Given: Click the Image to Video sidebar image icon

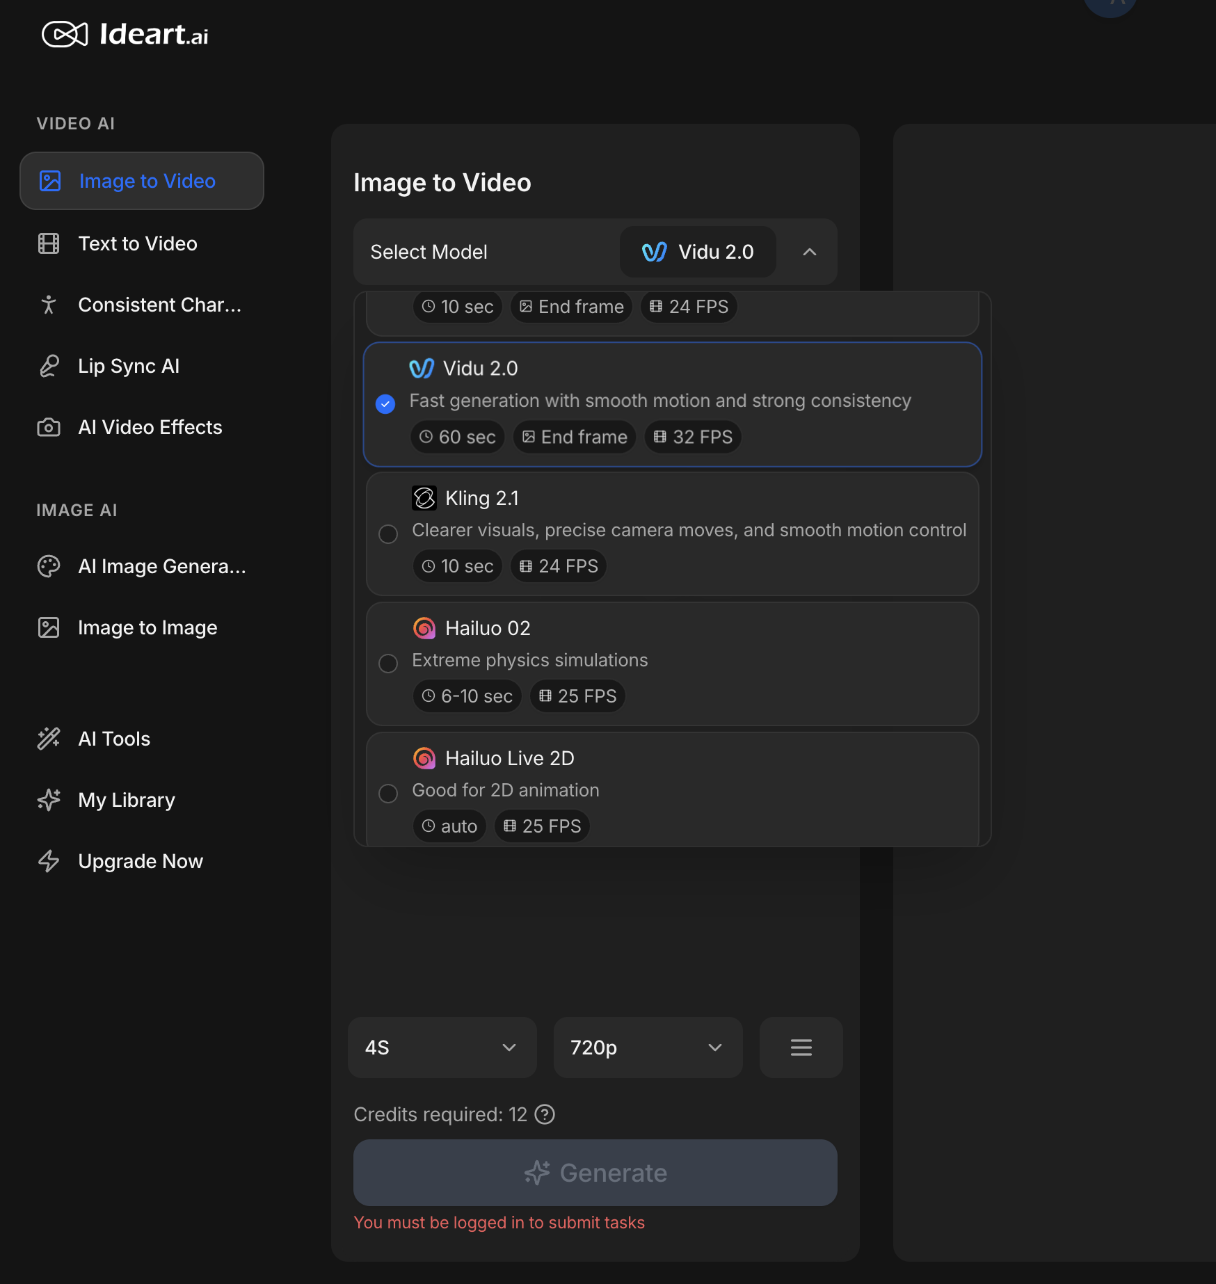Looking at the screenshot, I should pos(50,181).
